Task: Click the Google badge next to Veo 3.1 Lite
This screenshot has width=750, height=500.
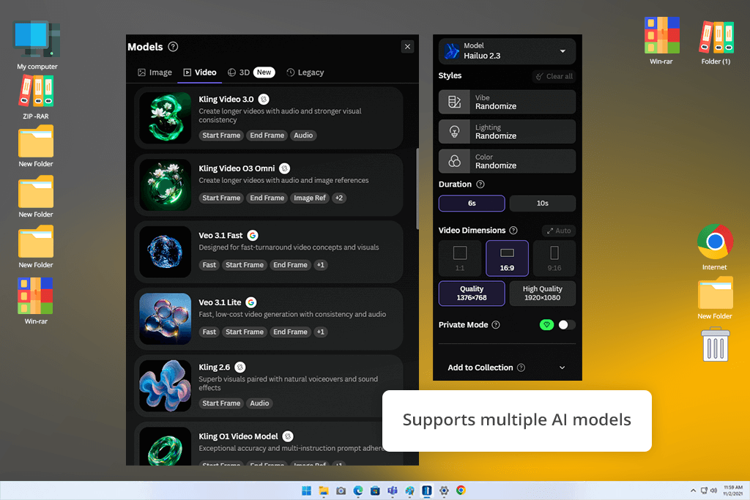Action: tap(251, 302)
